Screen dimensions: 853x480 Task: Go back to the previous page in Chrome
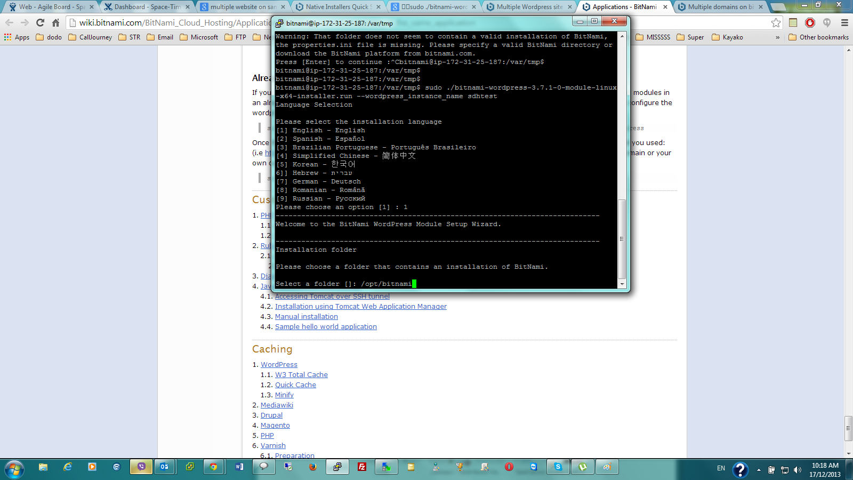9,22
